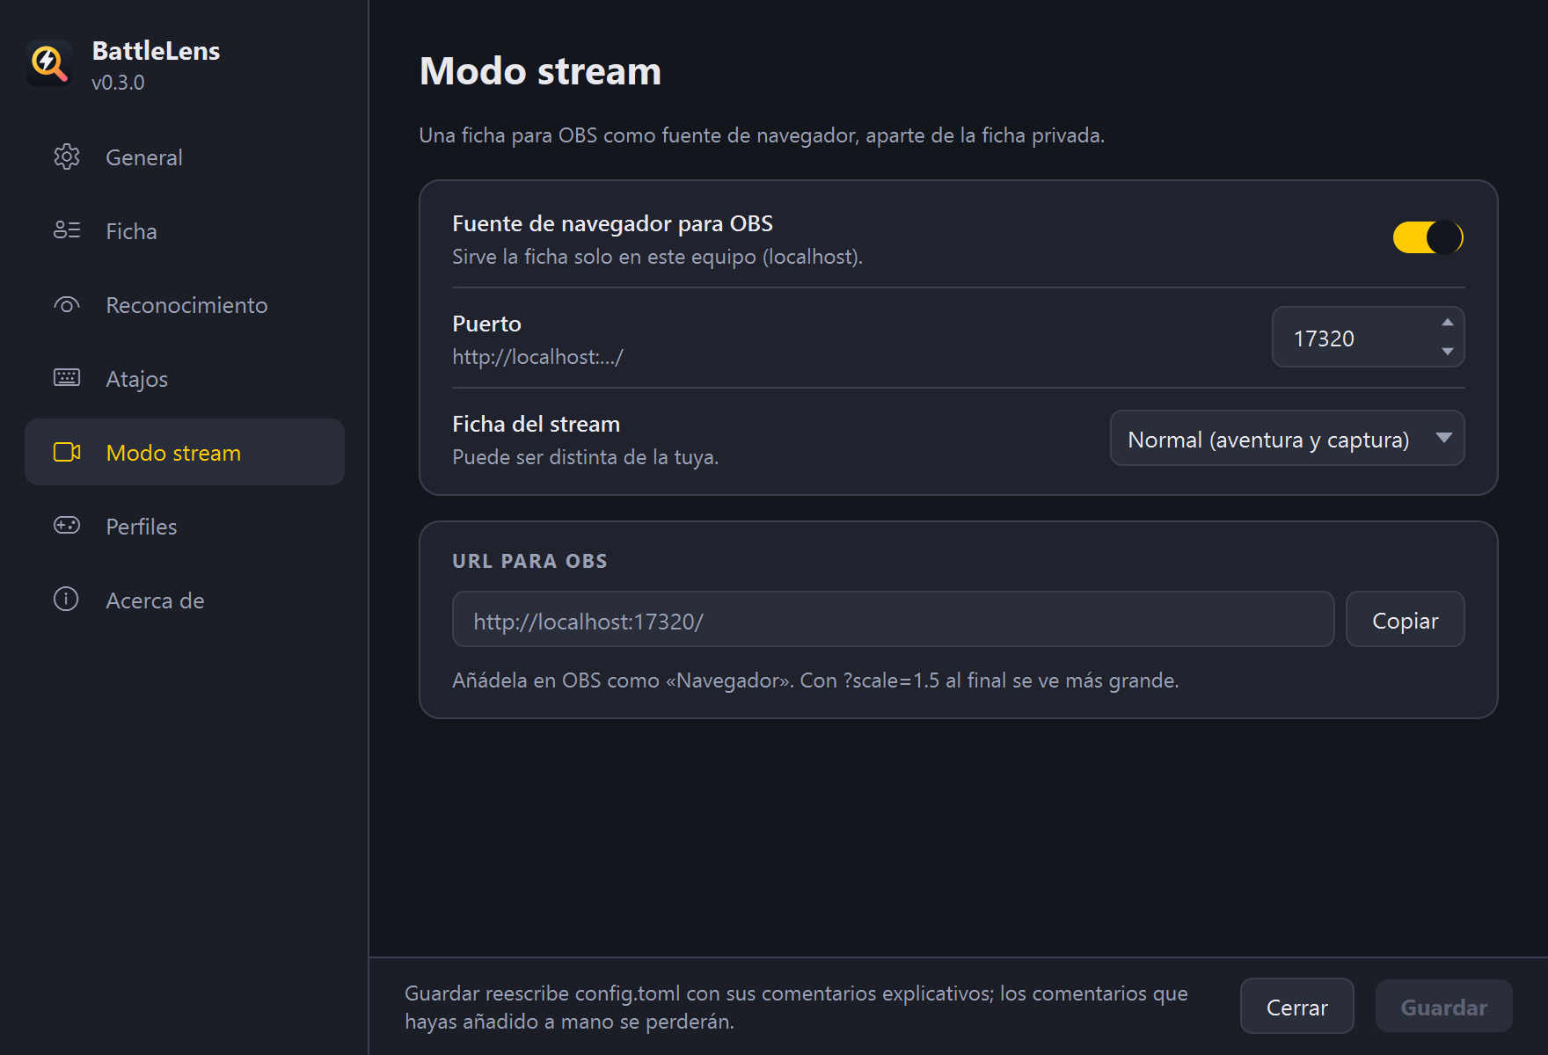Click the 'Una ficha para OBS' description line
This screenshot has height=1055, width=1548.
click(762, 135)
